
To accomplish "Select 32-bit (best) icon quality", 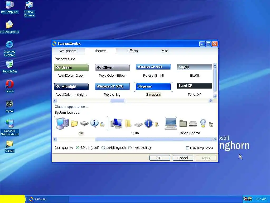I will point(78,148).
